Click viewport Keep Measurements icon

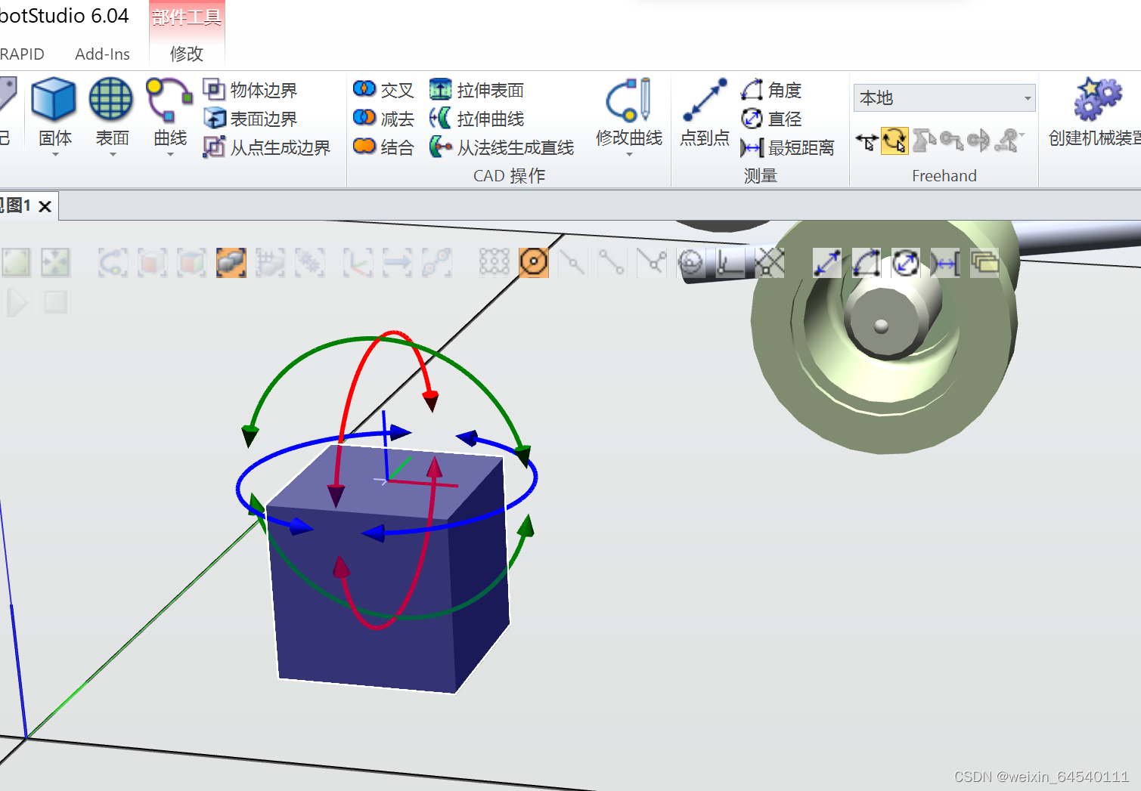984,263
